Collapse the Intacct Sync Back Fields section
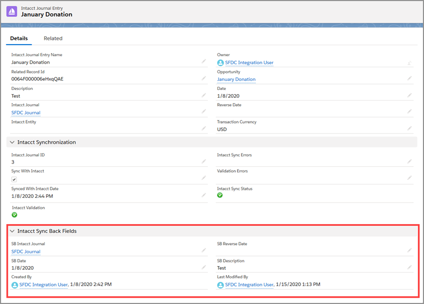This screenshot has width=424, height=304. point(12,231)
